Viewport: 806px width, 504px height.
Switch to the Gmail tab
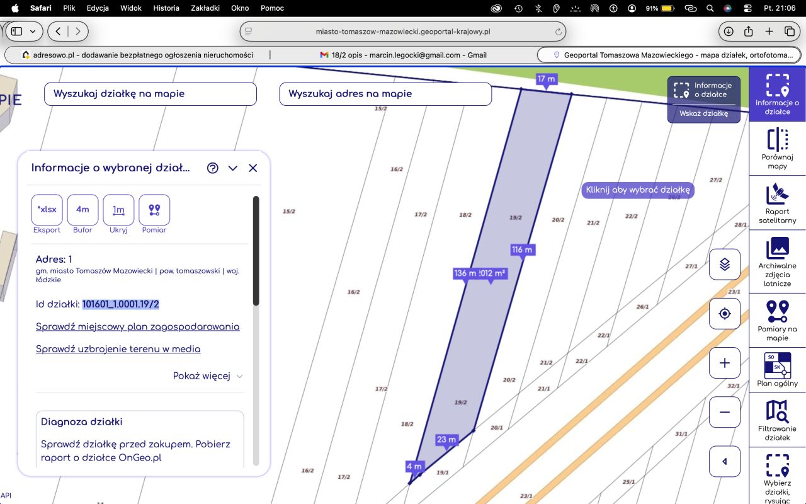pyautogui.click(x=403, y=55)
